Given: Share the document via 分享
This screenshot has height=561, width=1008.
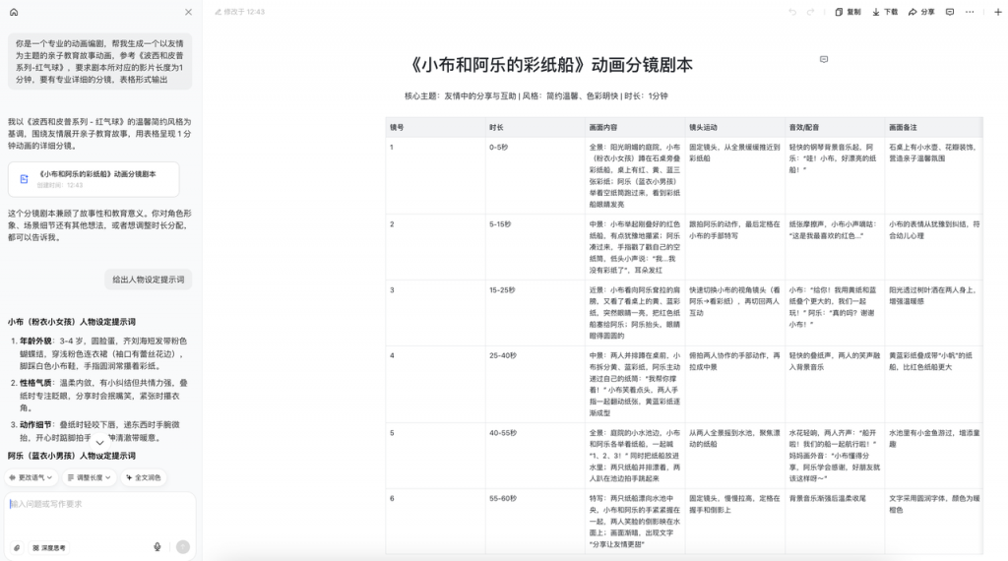Looking at the screenshot, I should [x=921, y=12].
